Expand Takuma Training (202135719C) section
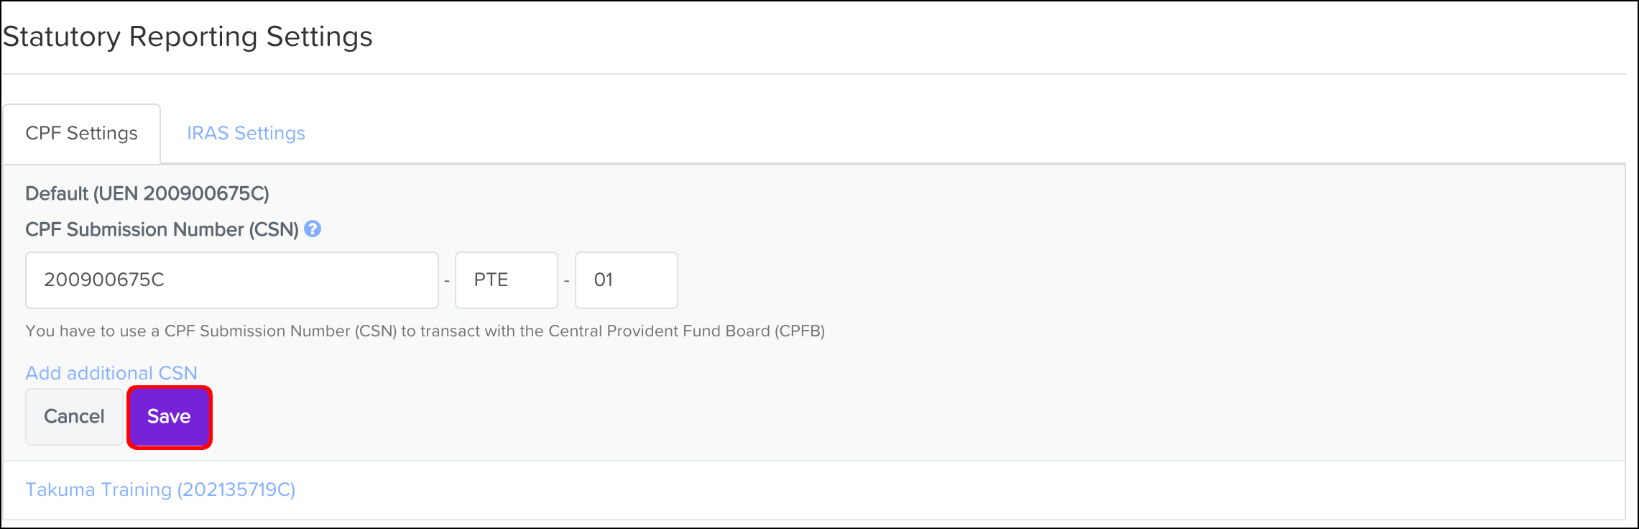The image size is (1639, 529). pyautogui.click(x=160, y=489)
